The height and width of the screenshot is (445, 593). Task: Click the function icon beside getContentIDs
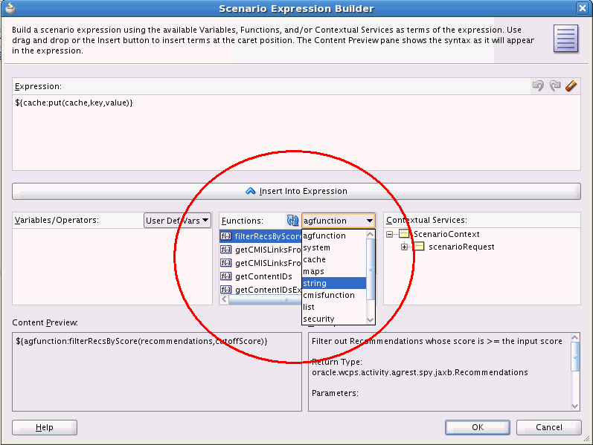[225, 276]
